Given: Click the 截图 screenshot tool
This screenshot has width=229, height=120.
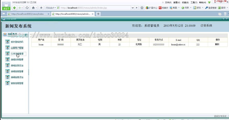Looking at the screenshot, I should click(x=173, y=8).
